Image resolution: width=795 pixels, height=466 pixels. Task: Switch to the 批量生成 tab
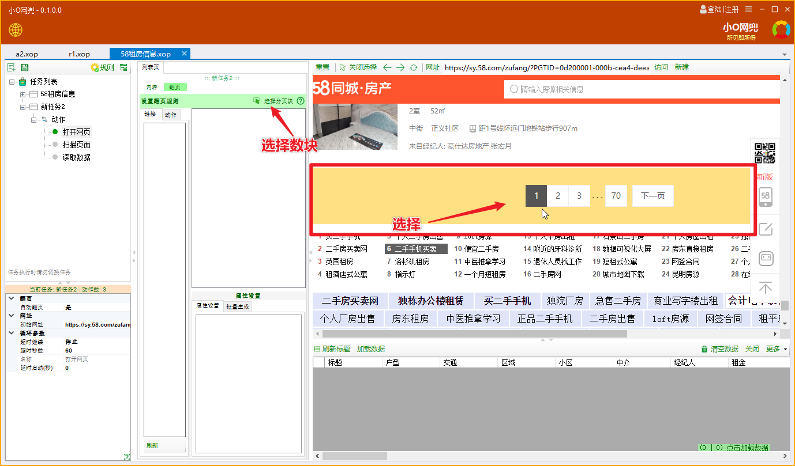tap(237, 306)
